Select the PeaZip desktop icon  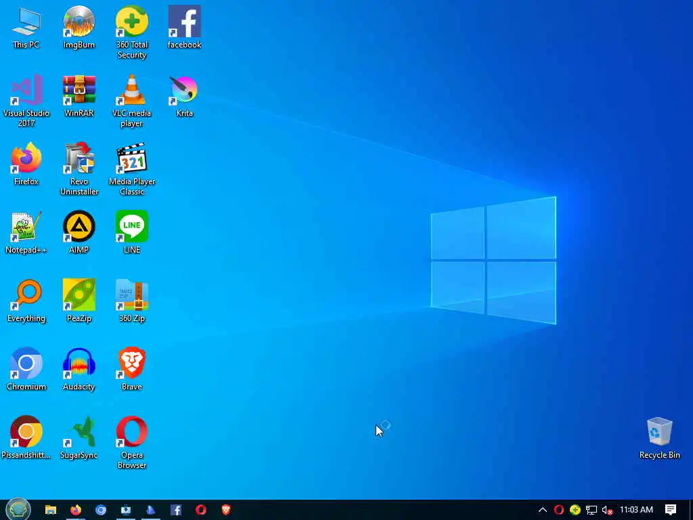(x=79, y=301)
